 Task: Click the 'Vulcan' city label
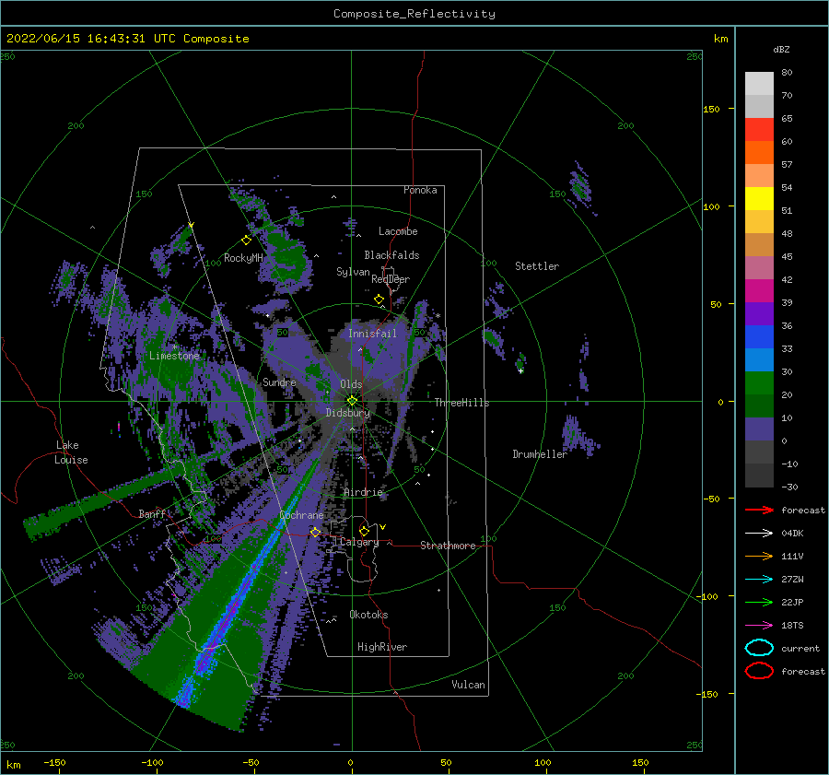469,685
